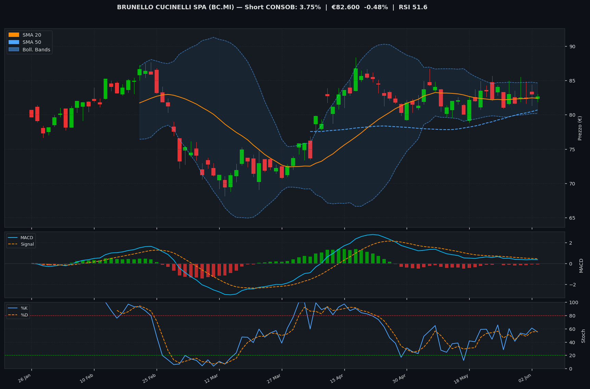Click the '26 Jan' date label

pos(24,378)
